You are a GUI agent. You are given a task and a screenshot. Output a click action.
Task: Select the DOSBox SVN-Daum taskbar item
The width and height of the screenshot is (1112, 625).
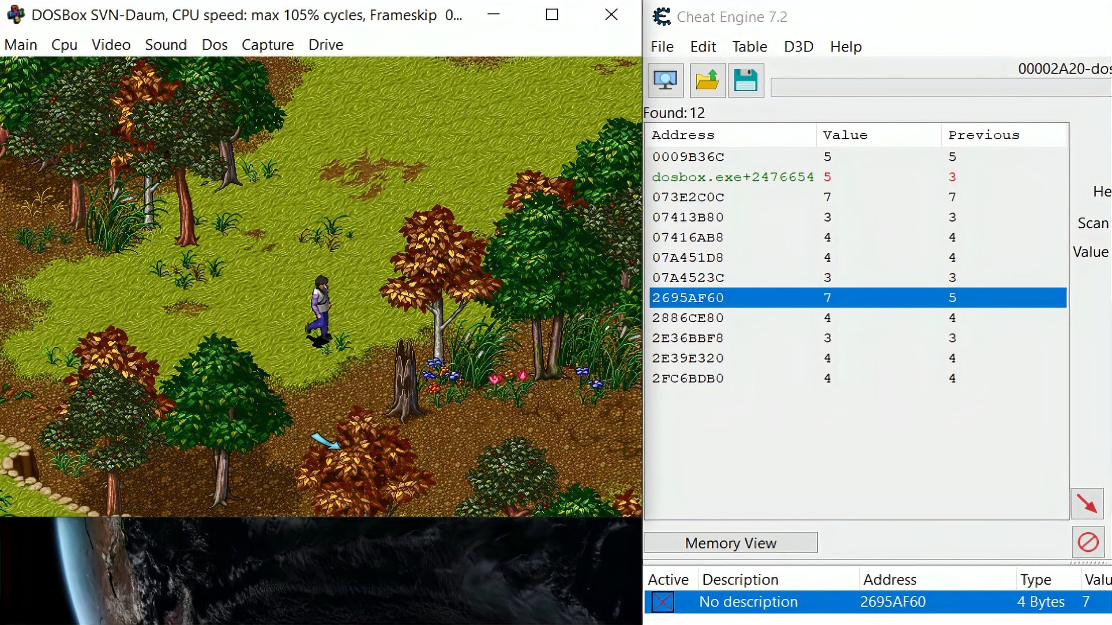245,14
